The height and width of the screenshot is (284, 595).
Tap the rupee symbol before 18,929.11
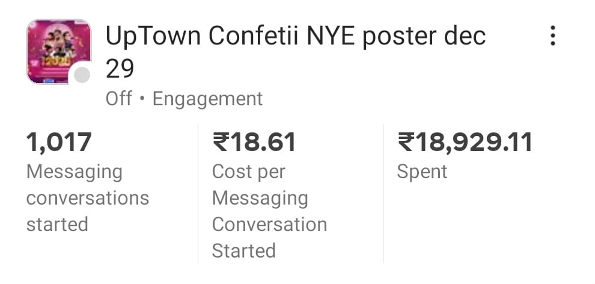(405, 142)
